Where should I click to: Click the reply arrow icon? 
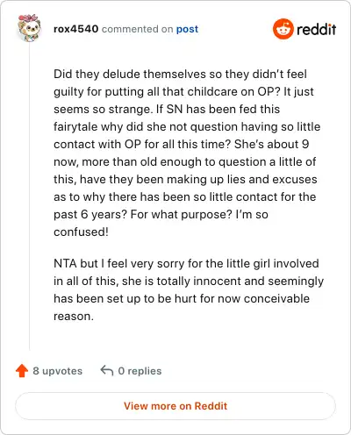(x=107, y=371)
